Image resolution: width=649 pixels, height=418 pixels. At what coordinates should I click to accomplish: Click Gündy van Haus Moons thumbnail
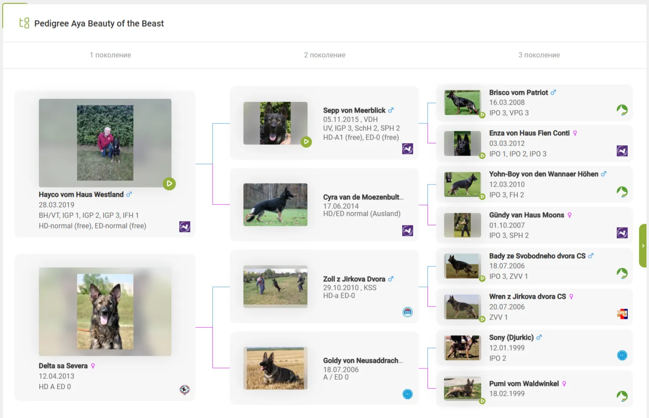point(462,225)
